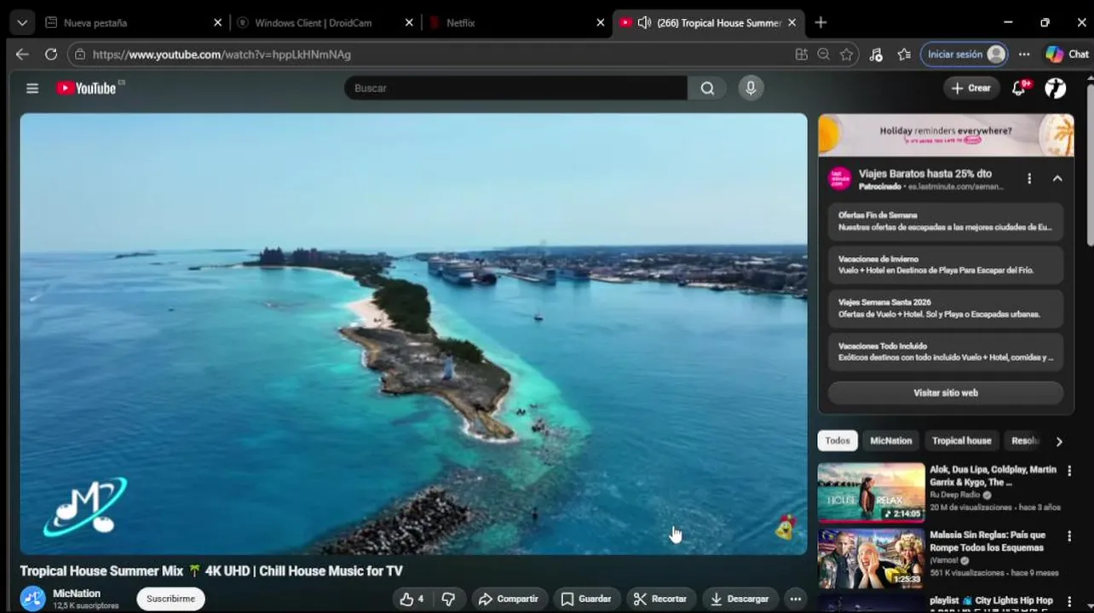Click Iniciar sesión profile button
1094x613 pixels.
click(x=964, y=54)
